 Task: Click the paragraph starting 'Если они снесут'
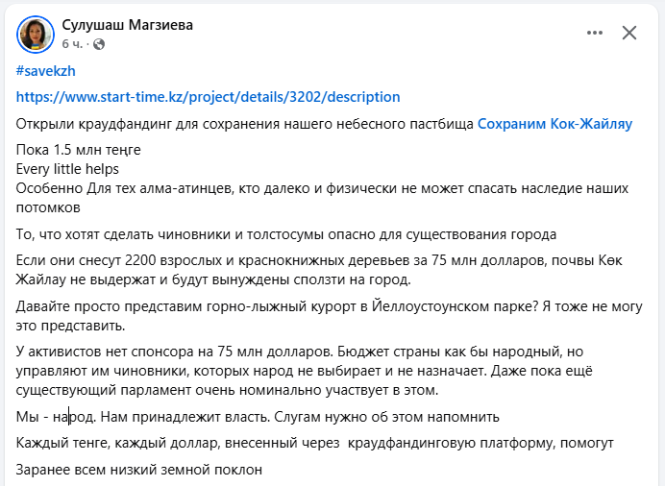[x=322, y=271]
